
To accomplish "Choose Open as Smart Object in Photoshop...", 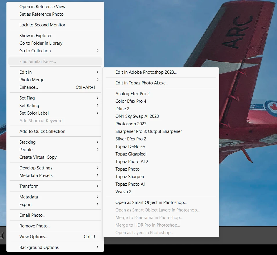I will (x=161, y=202).
